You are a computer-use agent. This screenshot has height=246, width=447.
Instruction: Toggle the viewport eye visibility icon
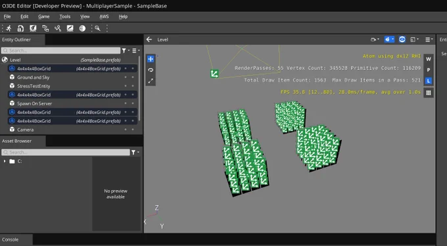click(x=402, y=39)
